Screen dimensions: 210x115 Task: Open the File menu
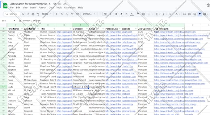tap(12, 8)
